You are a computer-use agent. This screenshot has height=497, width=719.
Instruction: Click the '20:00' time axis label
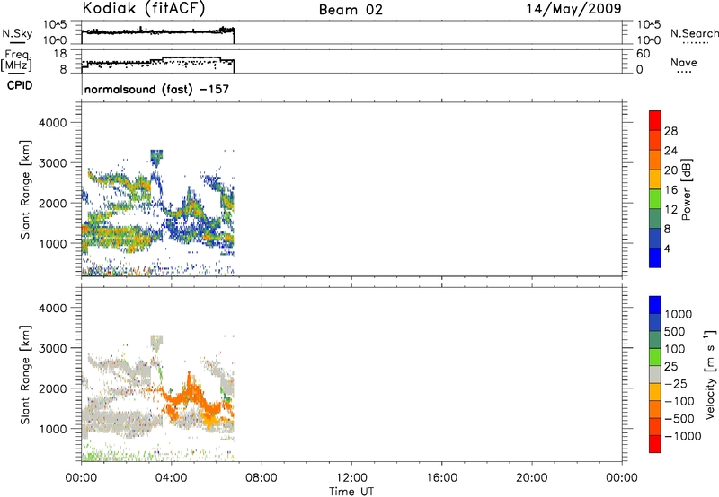tap(532, 478)
